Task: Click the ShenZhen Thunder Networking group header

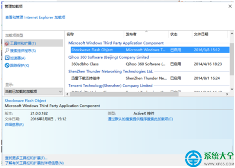Action: point(111,71)
